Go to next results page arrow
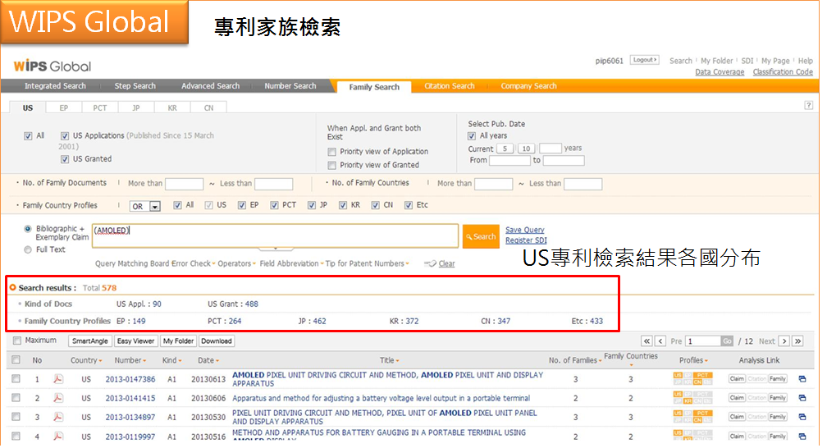 pos(784,341)
